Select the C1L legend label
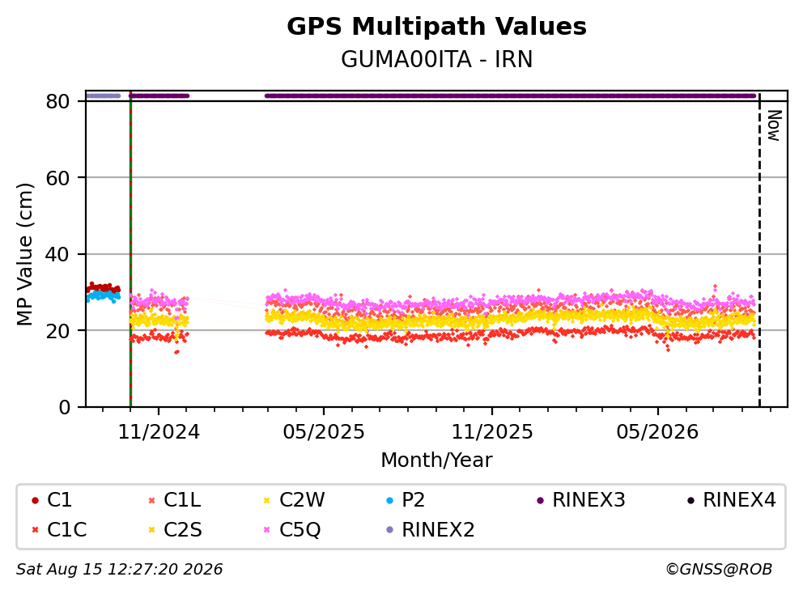 182,500
